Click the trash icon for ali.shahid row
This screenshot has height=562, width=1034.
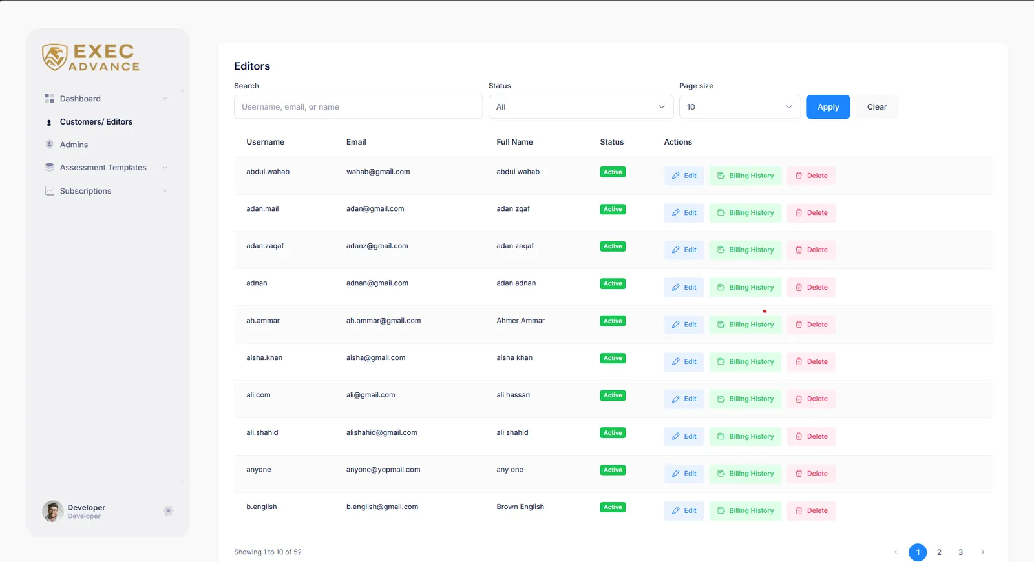[x=799, y=436]
